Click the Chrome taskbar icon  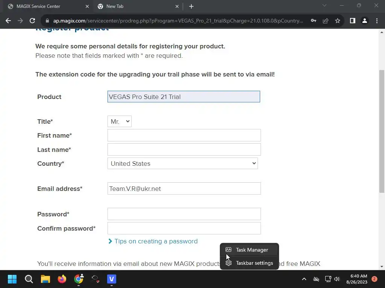point(79,279)
